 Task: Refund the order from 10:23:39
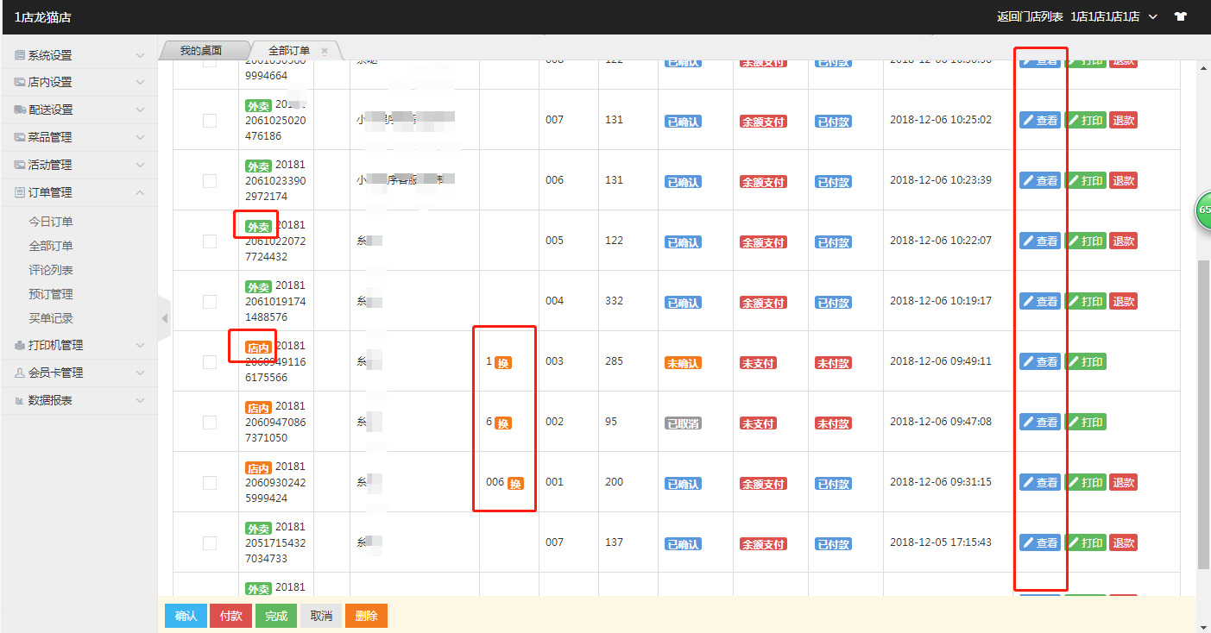coord(1123,181)
